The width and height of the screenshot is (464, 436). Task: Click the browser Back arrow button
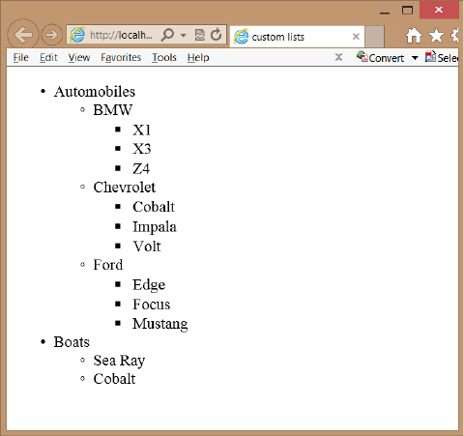tap(23, 35)
